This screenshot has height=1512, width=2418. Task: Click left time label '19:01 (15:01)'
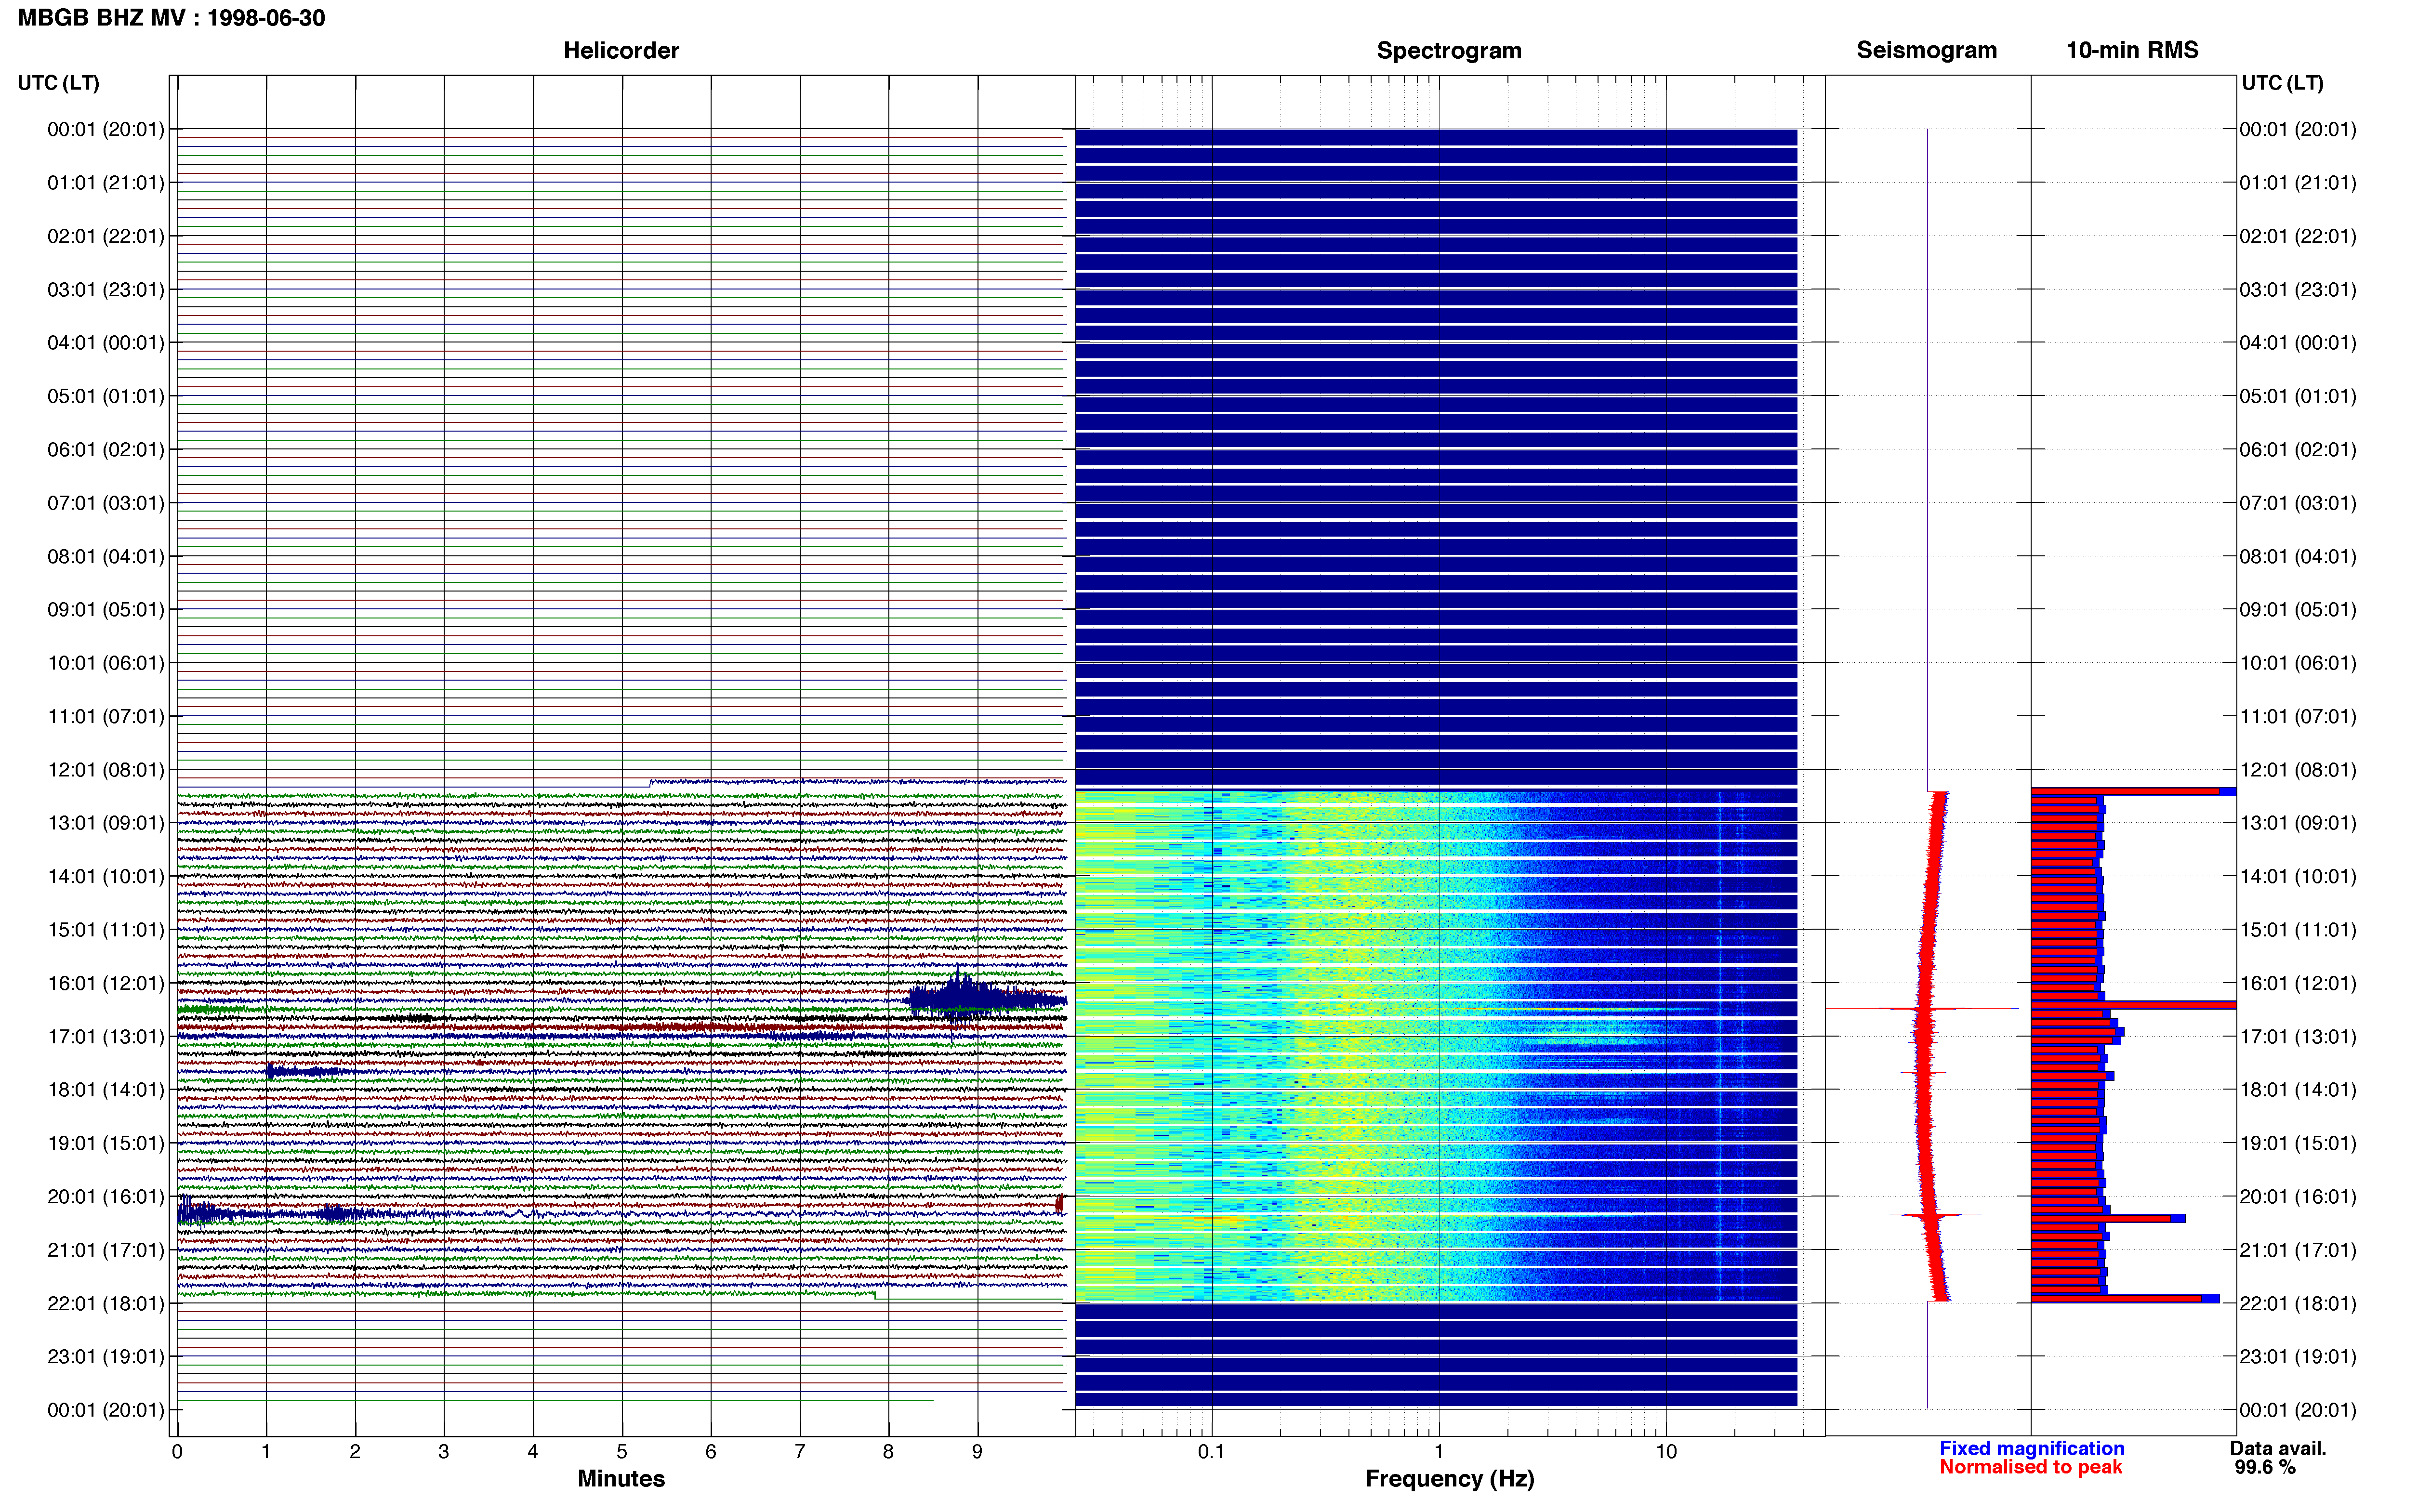pyautogui.click(x=106, y=1143)
